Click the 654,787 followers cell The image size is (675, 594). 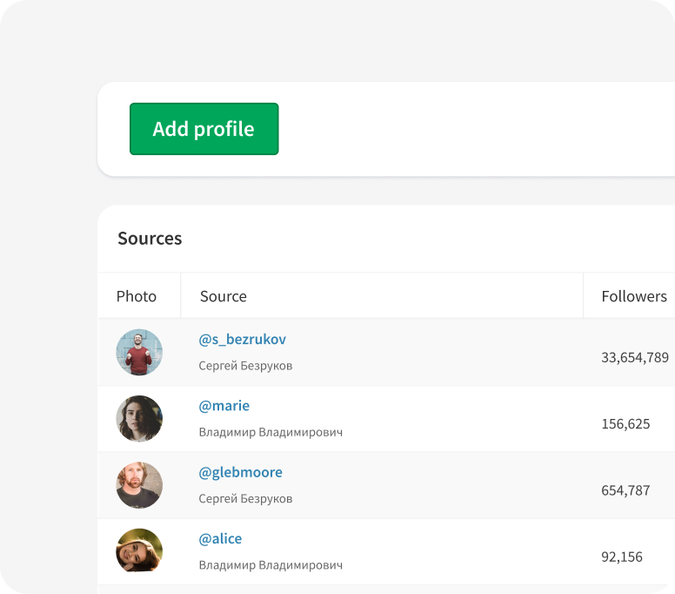(625, 490)
